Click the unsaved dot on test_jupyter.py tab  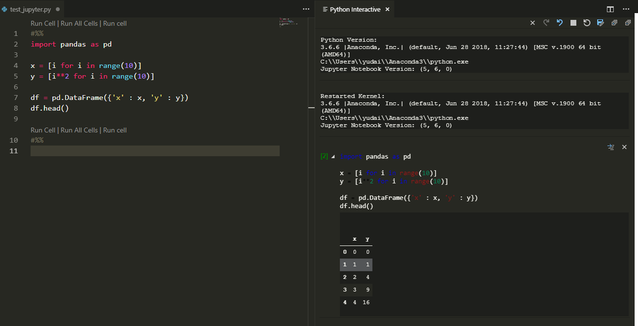tap(57, 9)
